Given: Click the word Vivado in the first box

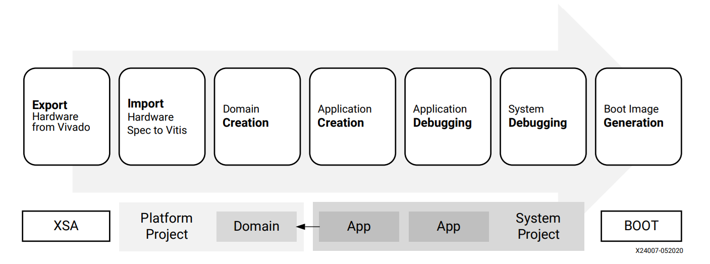Looking at the screenshot, I should click(x=73, y=128).
